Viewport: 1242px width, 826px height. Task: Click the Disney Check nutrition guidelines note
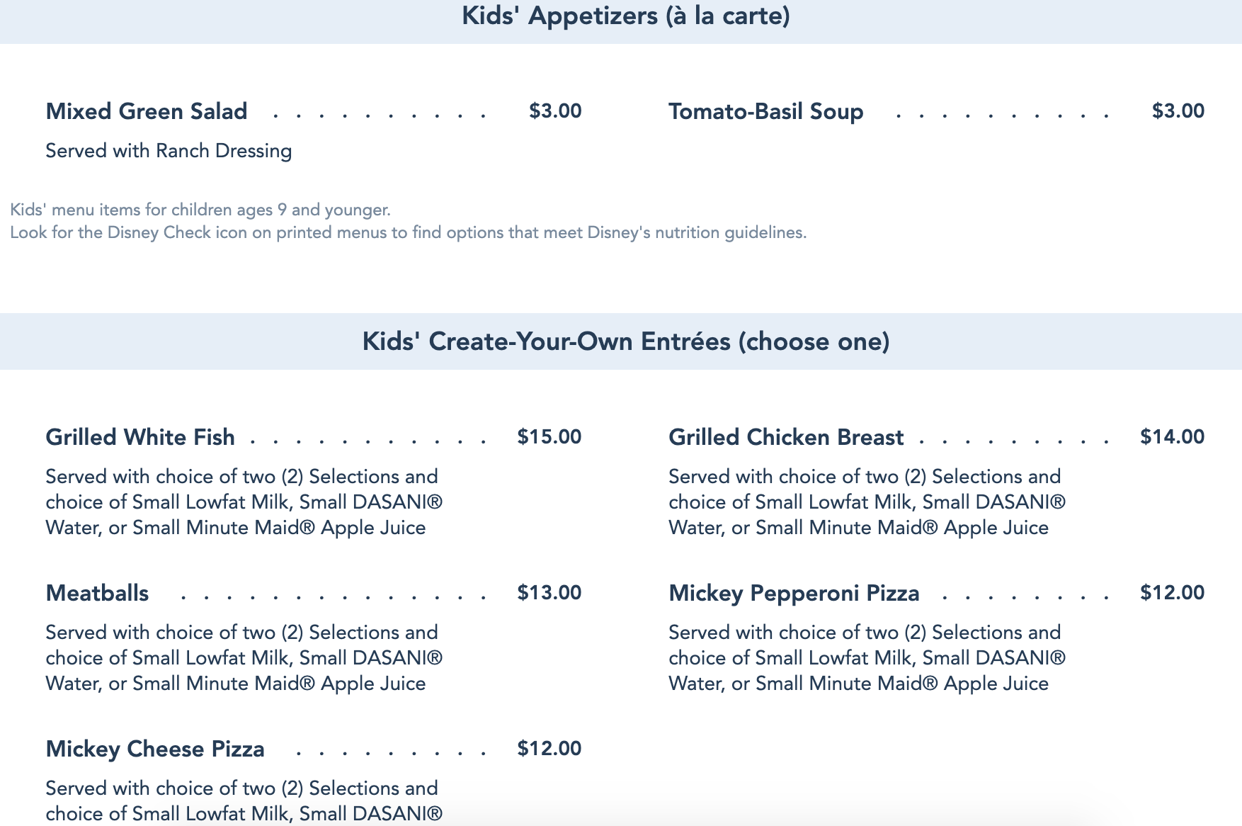[408, 232]
